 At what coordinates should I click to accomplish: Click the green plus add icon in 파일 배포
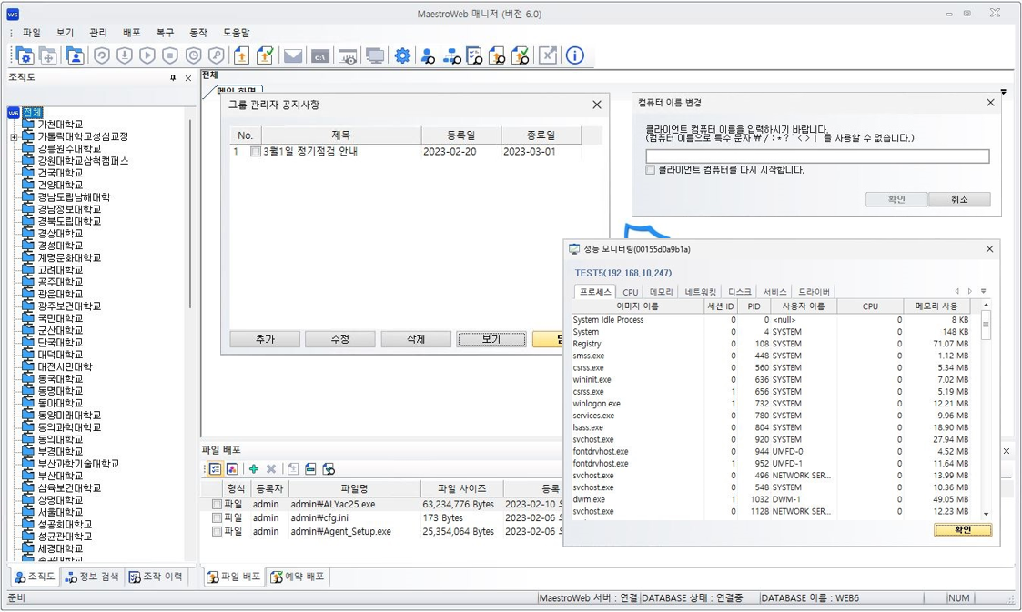coord(254,469)
